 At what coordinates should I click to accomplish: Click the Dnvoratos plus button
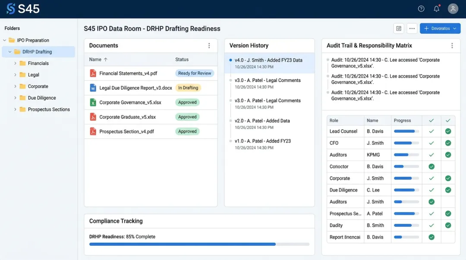426,28
